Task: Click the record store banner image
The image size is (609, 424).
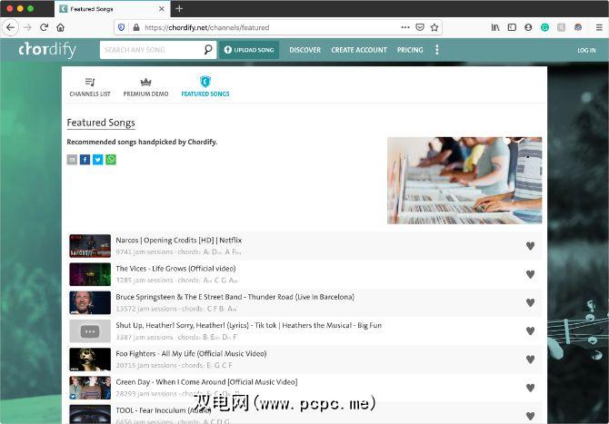Action: tap(464, 181)
